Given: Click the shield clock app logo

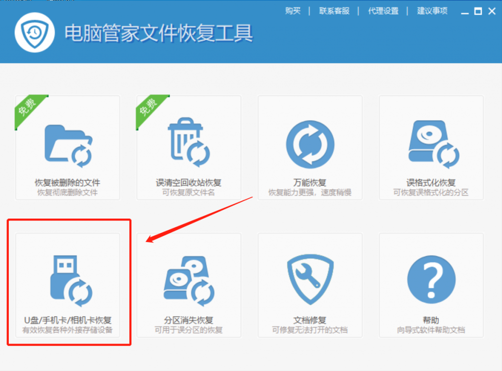Looking at the screenshot, I should click(x=35, y=33).
